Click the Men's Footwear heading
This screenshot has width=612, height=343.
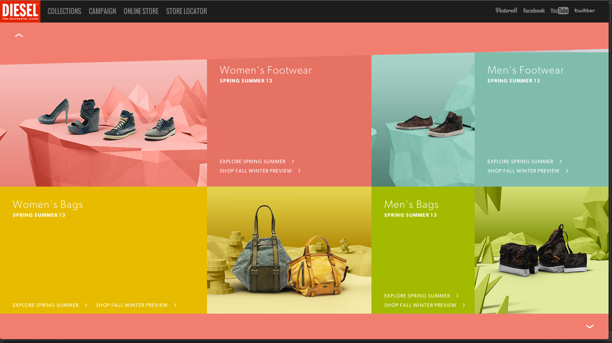click(526, 70)
